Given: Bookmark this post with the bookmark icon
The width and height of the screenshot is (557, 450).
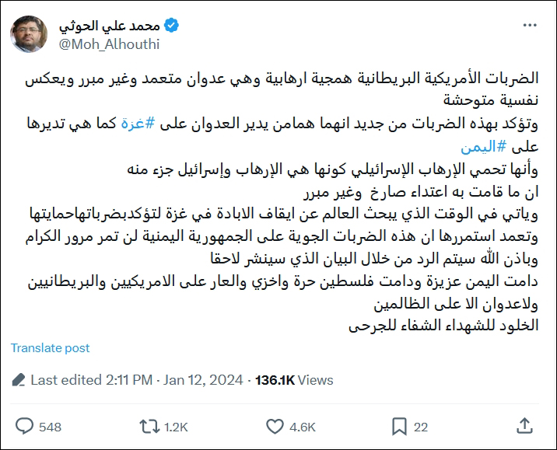Looking at the screenshot, I should tap(399, 427).
